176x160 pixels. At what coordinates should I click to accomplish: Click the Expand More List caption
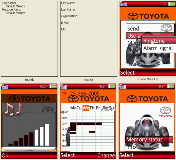[147, 79]
